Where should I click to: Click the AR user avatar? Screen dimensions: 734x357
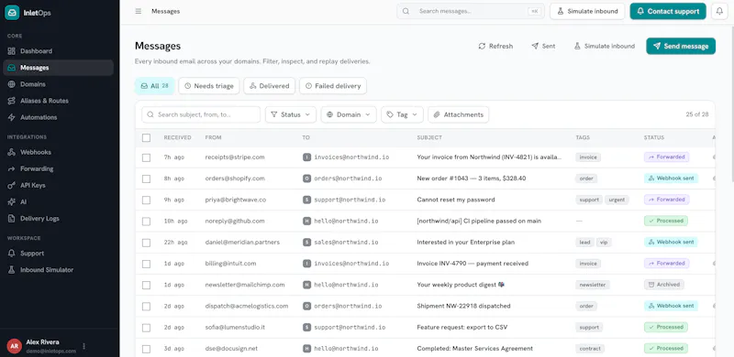15,346
